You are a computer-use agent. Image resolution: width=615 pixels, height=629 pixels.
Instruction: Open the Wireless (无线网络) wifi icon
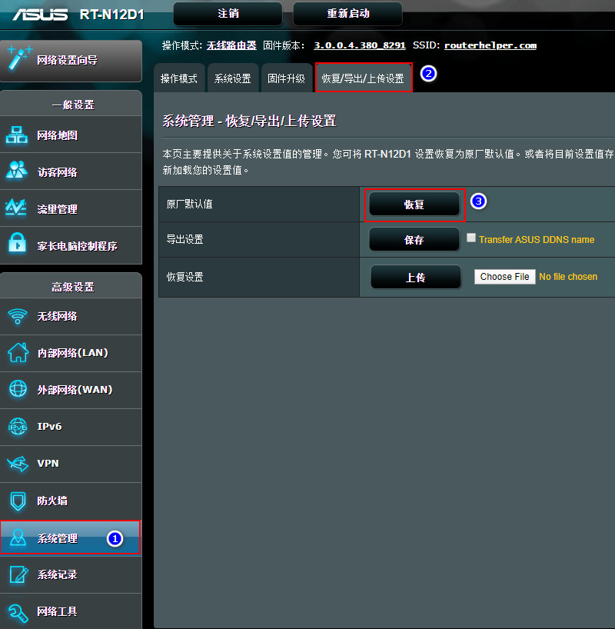click(17, 316)
